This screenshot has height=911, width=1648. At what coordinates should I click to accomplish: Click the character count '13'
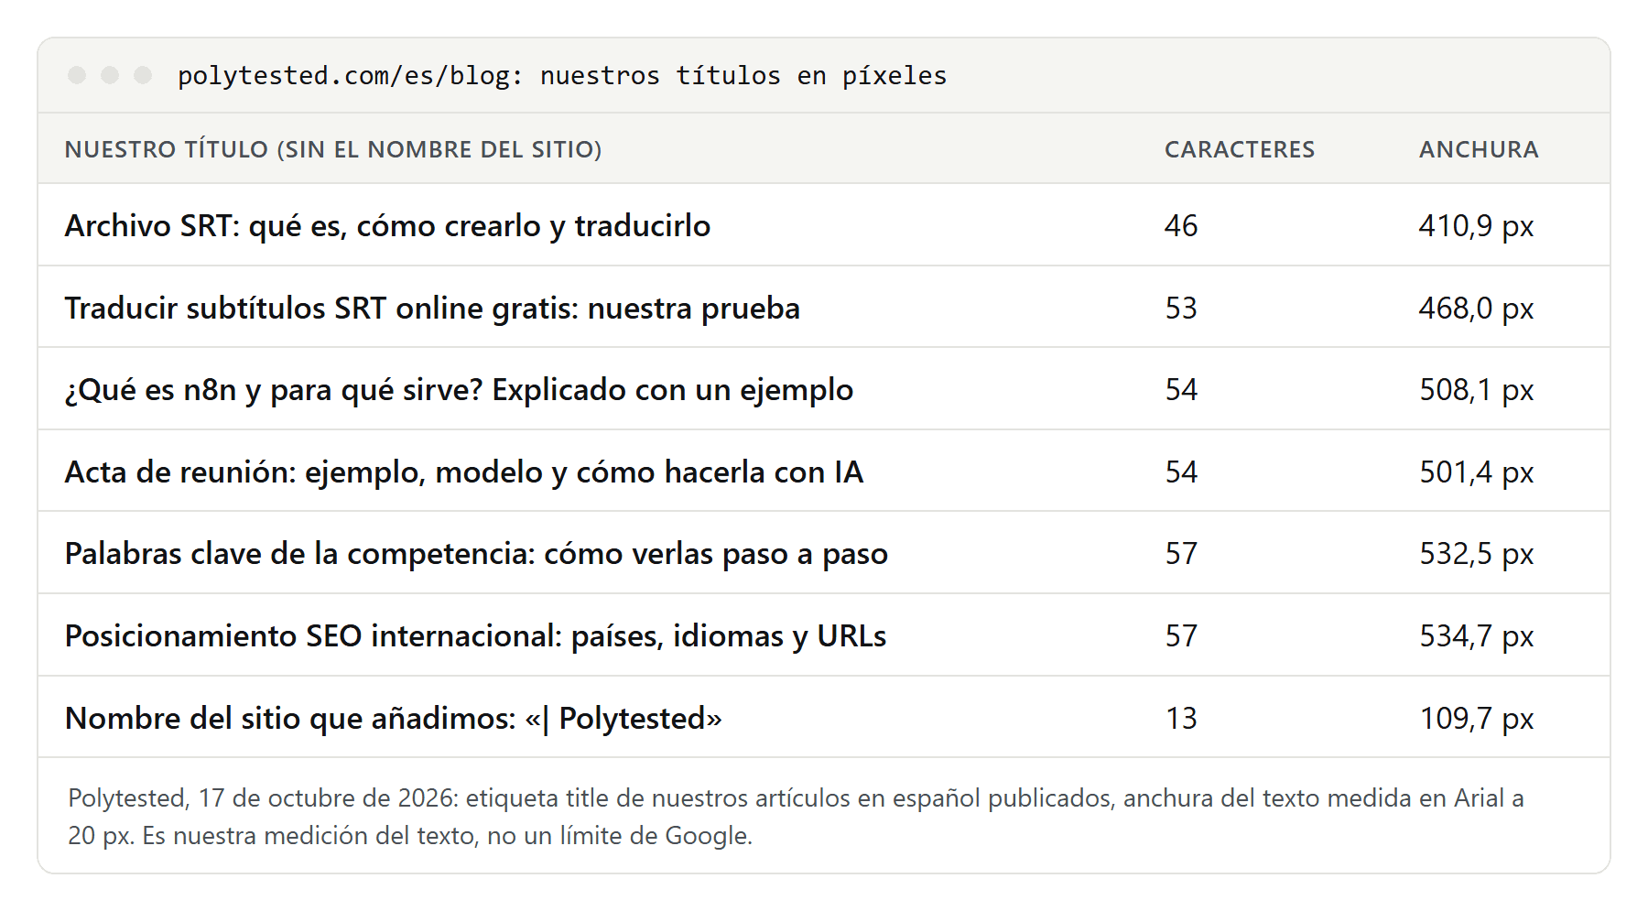pos(1181,719)
